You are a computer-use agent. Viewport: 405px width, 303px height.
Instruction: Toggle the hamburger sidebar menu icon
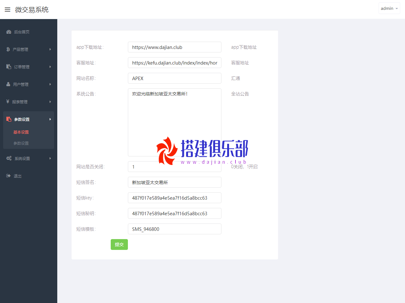pos(7,10)
